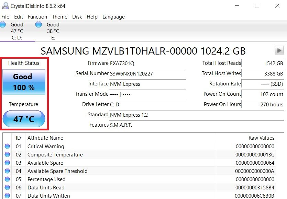This screenshot has height=199, width=287.
Task: Open the Language menu
Action: 113,16
